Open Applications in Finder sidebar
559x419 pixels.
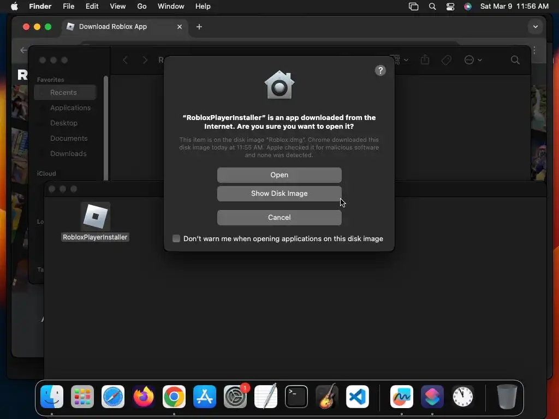[70, 108]
